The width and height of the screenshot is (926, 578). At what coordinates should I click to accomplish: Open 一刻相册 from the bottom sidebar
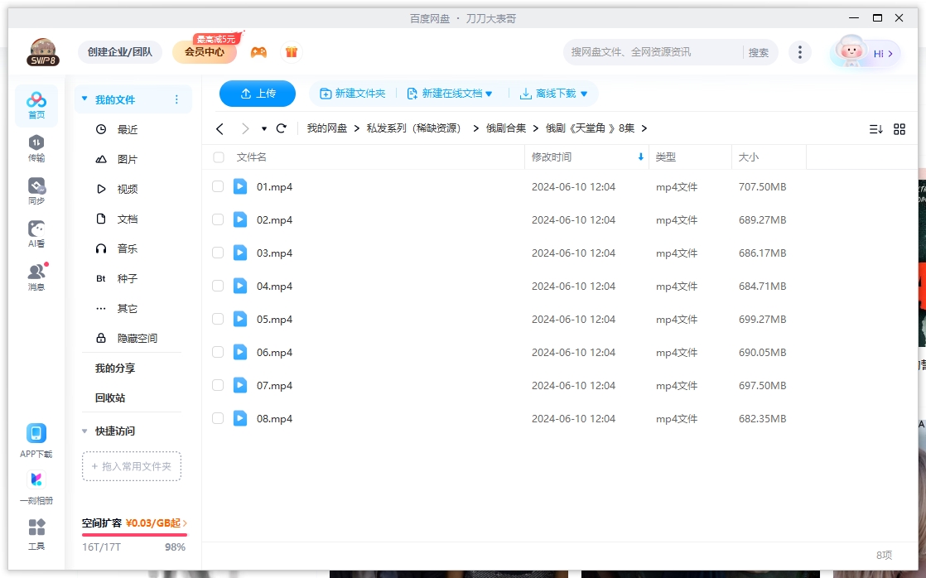36,484
